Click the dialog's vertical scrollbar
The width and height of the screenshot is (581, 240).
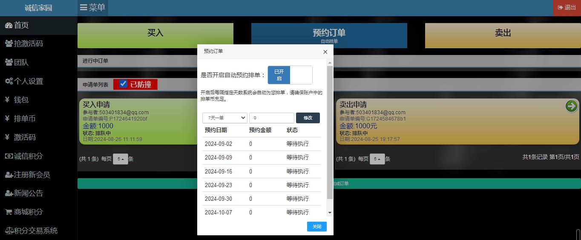329,132
